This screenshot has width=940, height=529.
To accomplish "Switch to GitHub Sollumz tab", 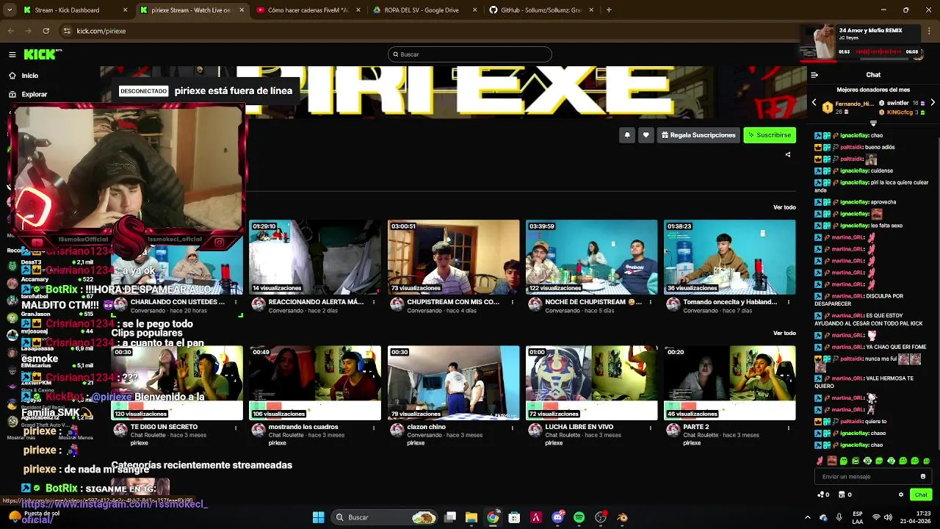I will [543, 10].
